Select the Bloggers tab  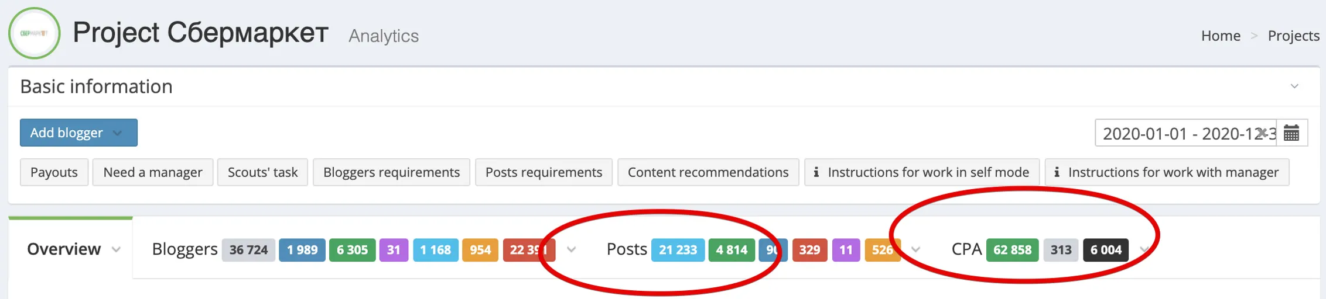pos(184,249)
